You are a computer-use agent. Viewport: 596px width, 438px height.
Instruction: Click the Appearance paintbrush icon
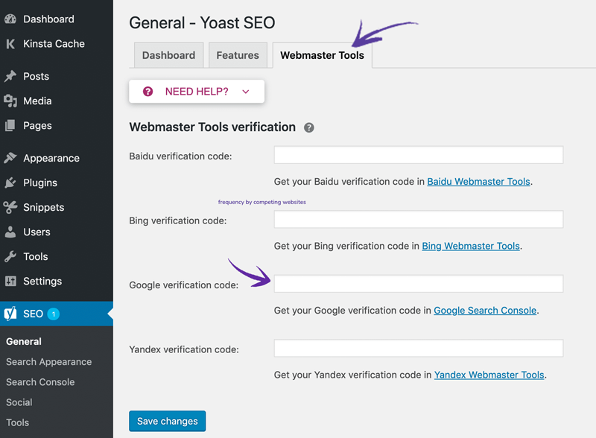pyautogui.click(x=10, y=158)
